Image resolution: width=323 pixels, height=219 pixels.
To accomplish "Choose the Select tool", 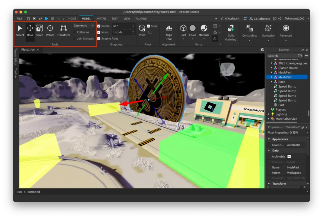I will click(20, 31).
